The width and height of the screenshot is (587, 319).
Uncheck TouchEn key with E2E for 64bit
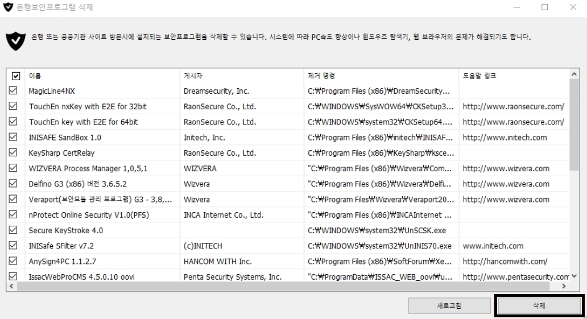pyautogui.click(x=13, y=122)
